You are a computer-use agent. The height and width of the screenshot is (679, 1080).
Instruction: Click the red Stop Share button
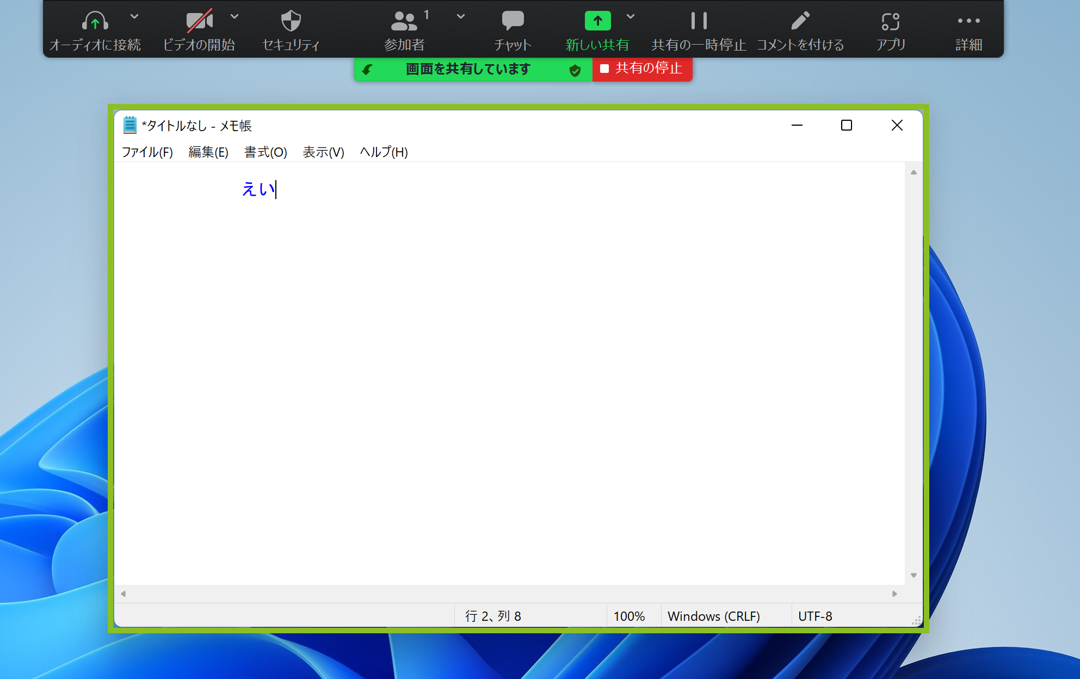pyautogui.click(x=642, y=69)
